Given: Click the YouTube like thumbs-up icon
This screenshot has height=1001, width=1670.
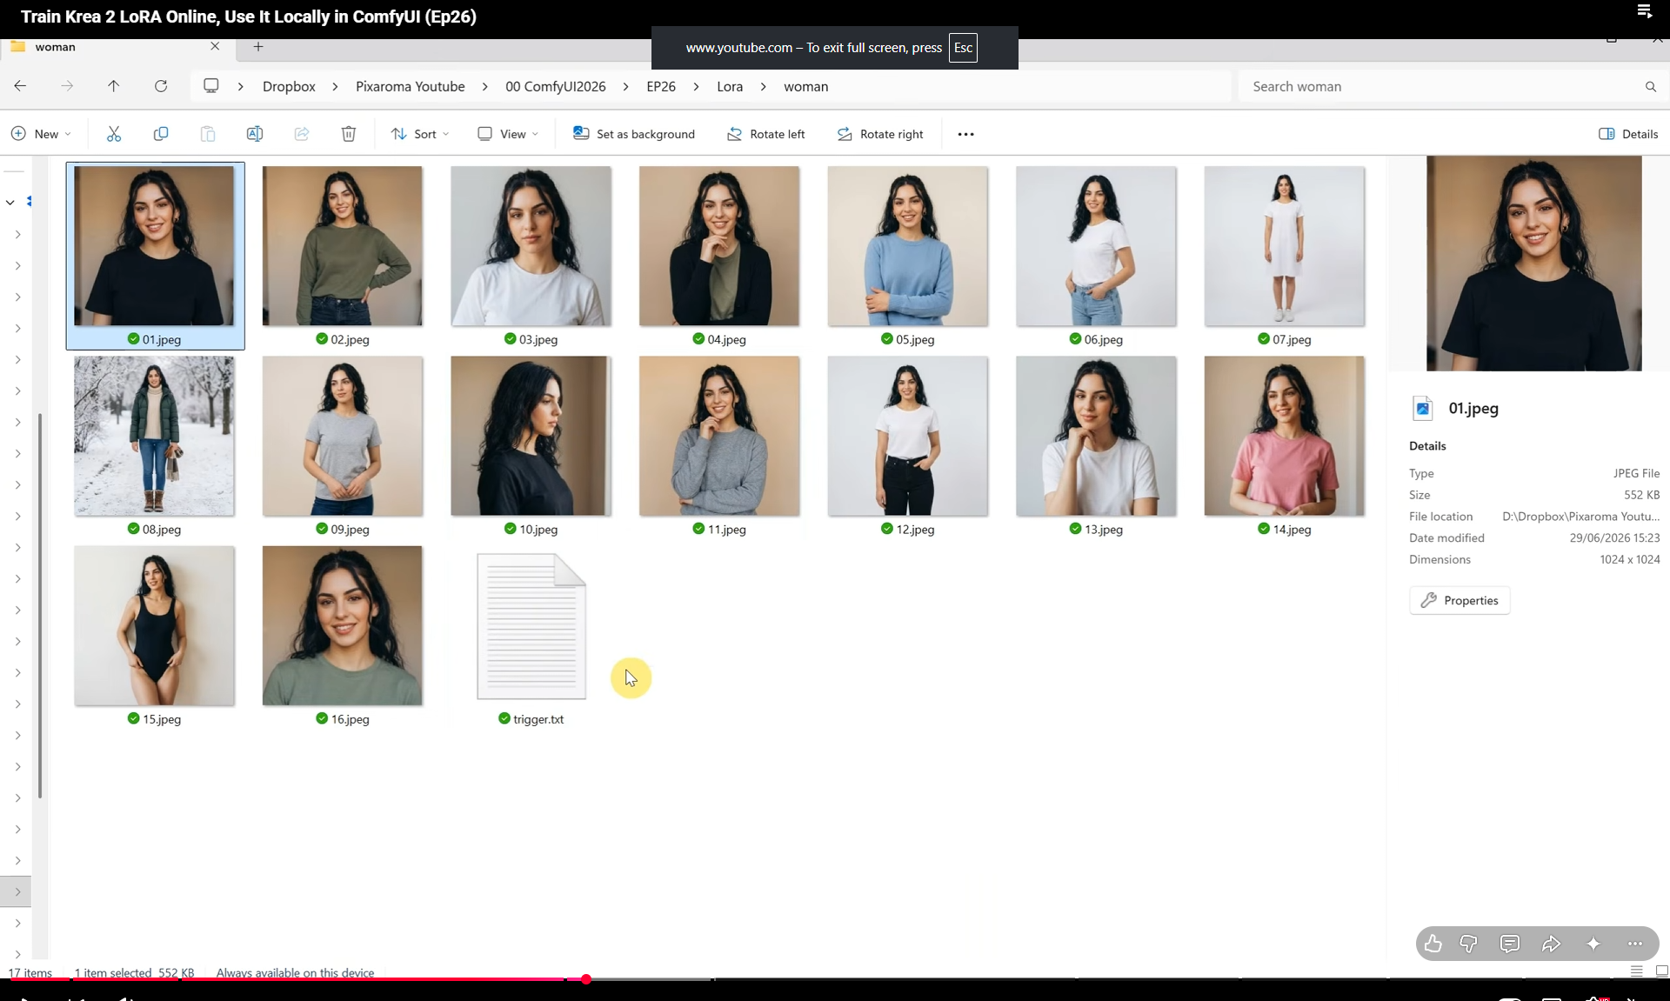Looking at the screenshot, I should (x=1433, y=944).
